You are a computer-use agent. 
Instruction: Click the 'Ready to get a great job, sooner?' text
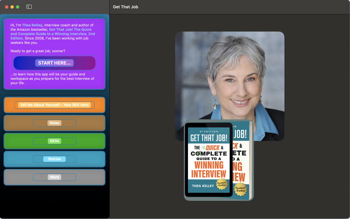[38, 51]
